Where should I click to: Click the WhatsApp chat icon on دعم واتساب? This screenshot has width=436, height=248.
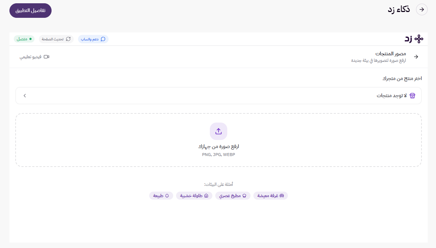(x=104, y=39)
